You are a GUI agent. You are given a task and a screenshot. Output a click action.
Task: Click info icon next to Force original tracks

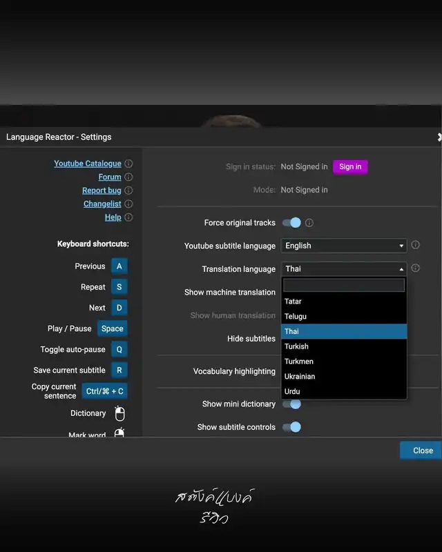(309, 223)
